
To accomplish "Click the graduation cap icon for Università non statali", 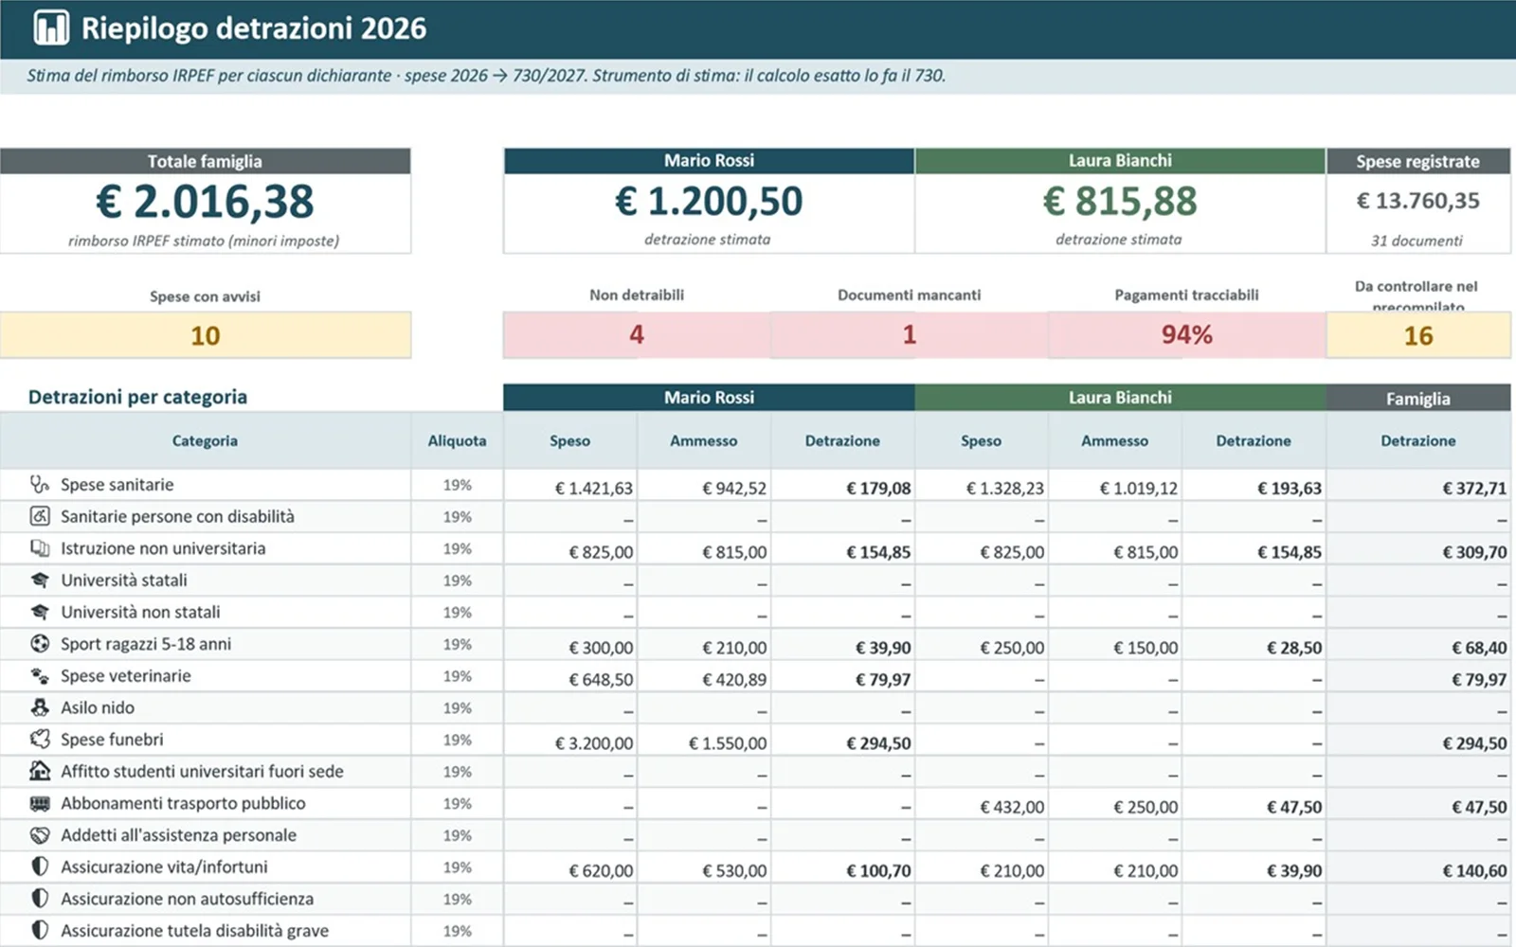I will 39,612.
